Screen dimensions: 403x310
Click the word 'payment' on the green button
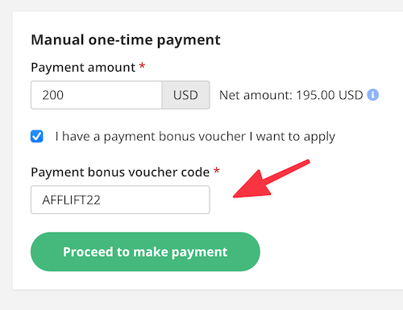(x=200, y=252)
